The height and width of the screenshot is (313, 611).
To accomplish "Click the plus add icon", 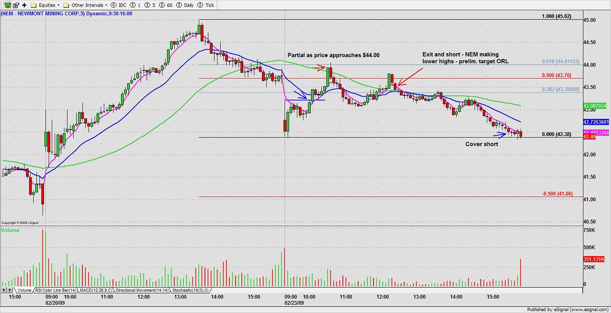I will click(24, 5).
